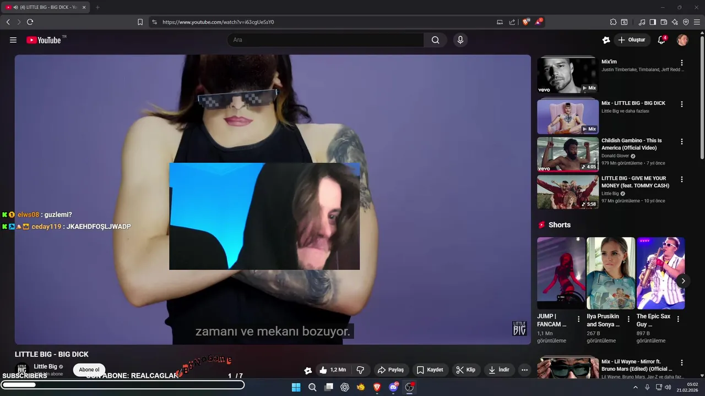
Task: Open the browser extensions puzzle icon
Action: [613, 22]
